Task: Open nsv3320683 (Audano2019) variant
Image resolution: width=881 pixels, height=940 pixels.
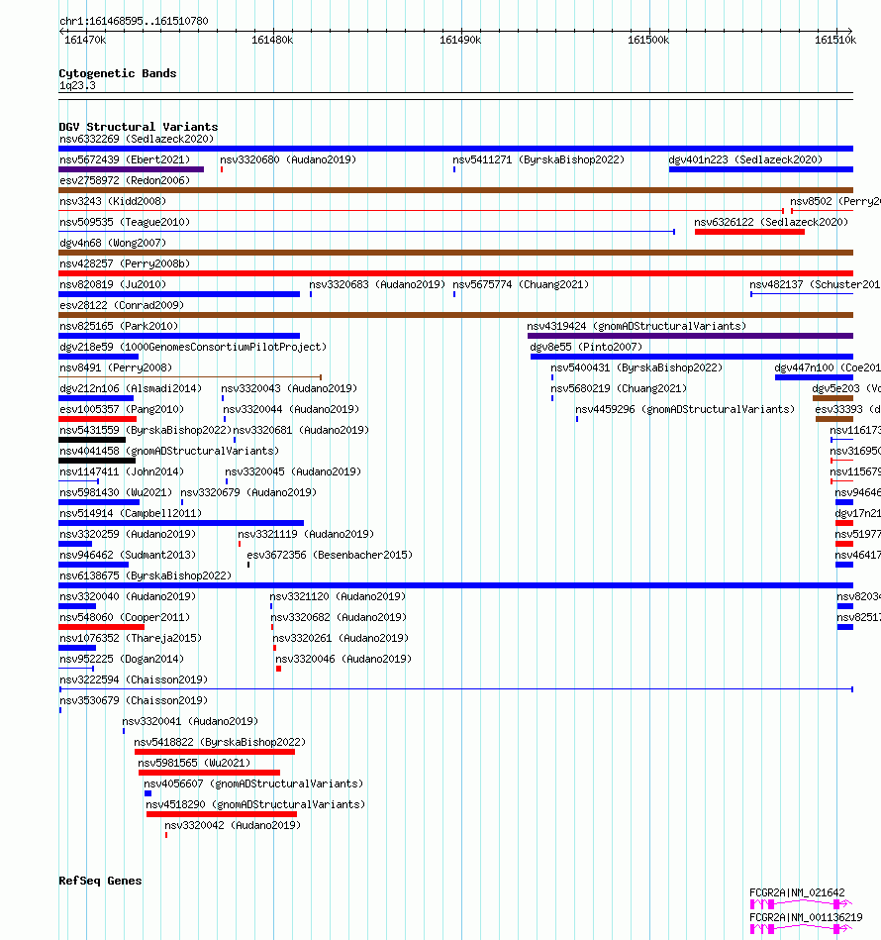Action: point(377,284)
